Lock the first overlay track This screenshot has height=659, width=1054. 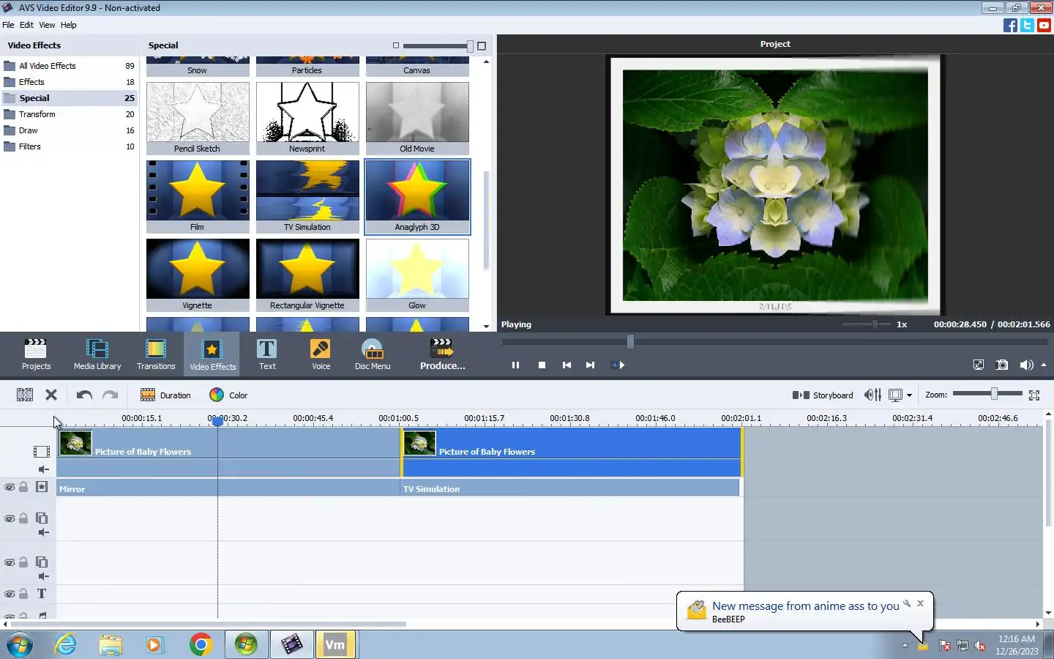tap(23, 518)
